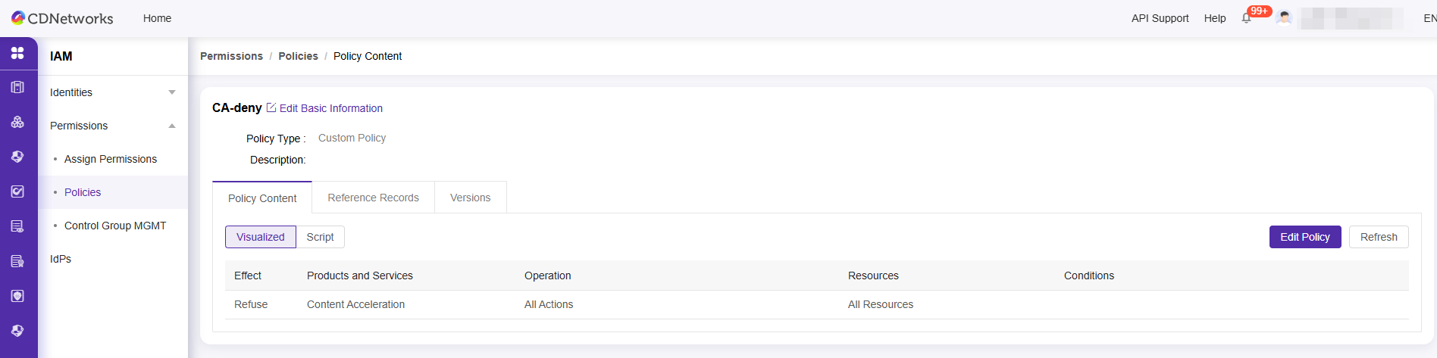This screenshot has width=1437, height=358.
Task: Click the user avatar icon in the header
Action: coord(1284,17)
